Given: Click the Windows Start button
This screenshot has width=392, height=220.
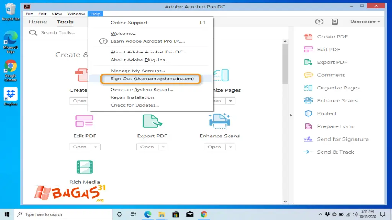Looking at the screenshot, I should (x=7, y=214).
